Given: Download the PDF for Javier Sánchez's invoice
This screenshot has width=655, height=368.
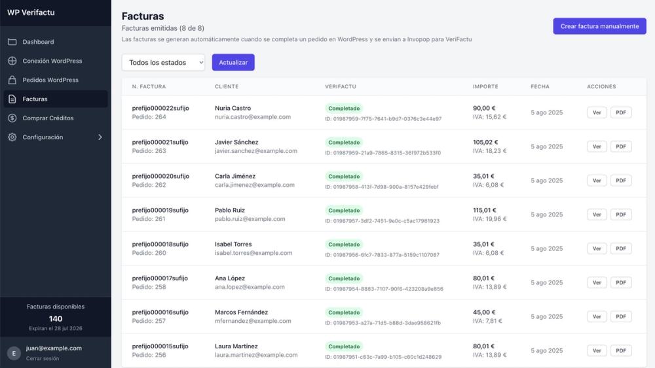Looking at the screenshot, I should [621, 146].
